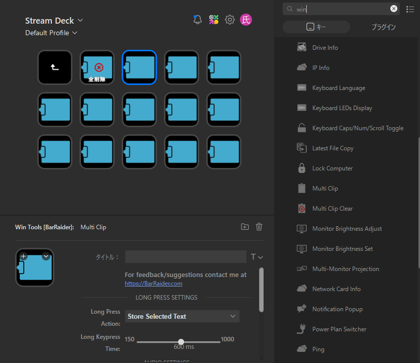Select Notification Popup action label
This screenshot has width=420, height=363.
[x=337, y=309]
